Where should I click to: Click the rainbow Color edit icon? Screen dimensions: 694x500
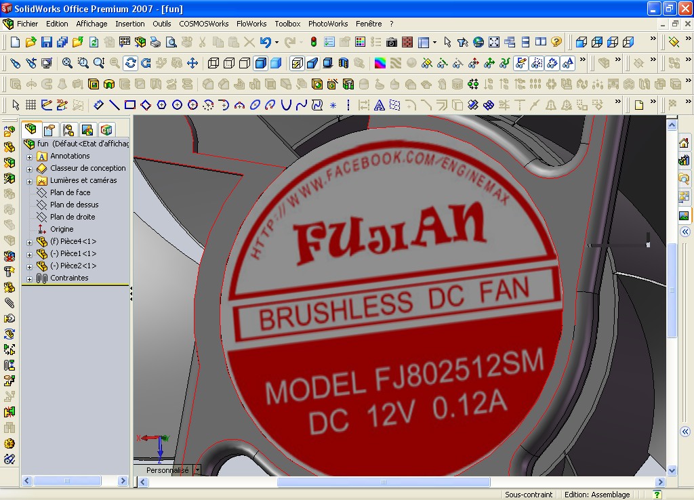click(x=380, y=63)
